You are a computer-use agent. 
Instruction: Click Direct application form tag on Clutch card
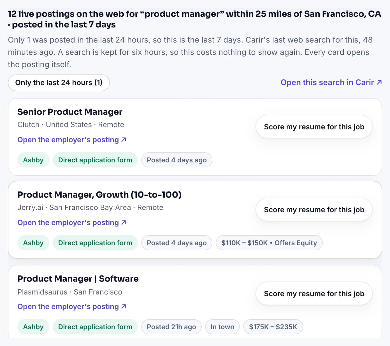point(95,160)
